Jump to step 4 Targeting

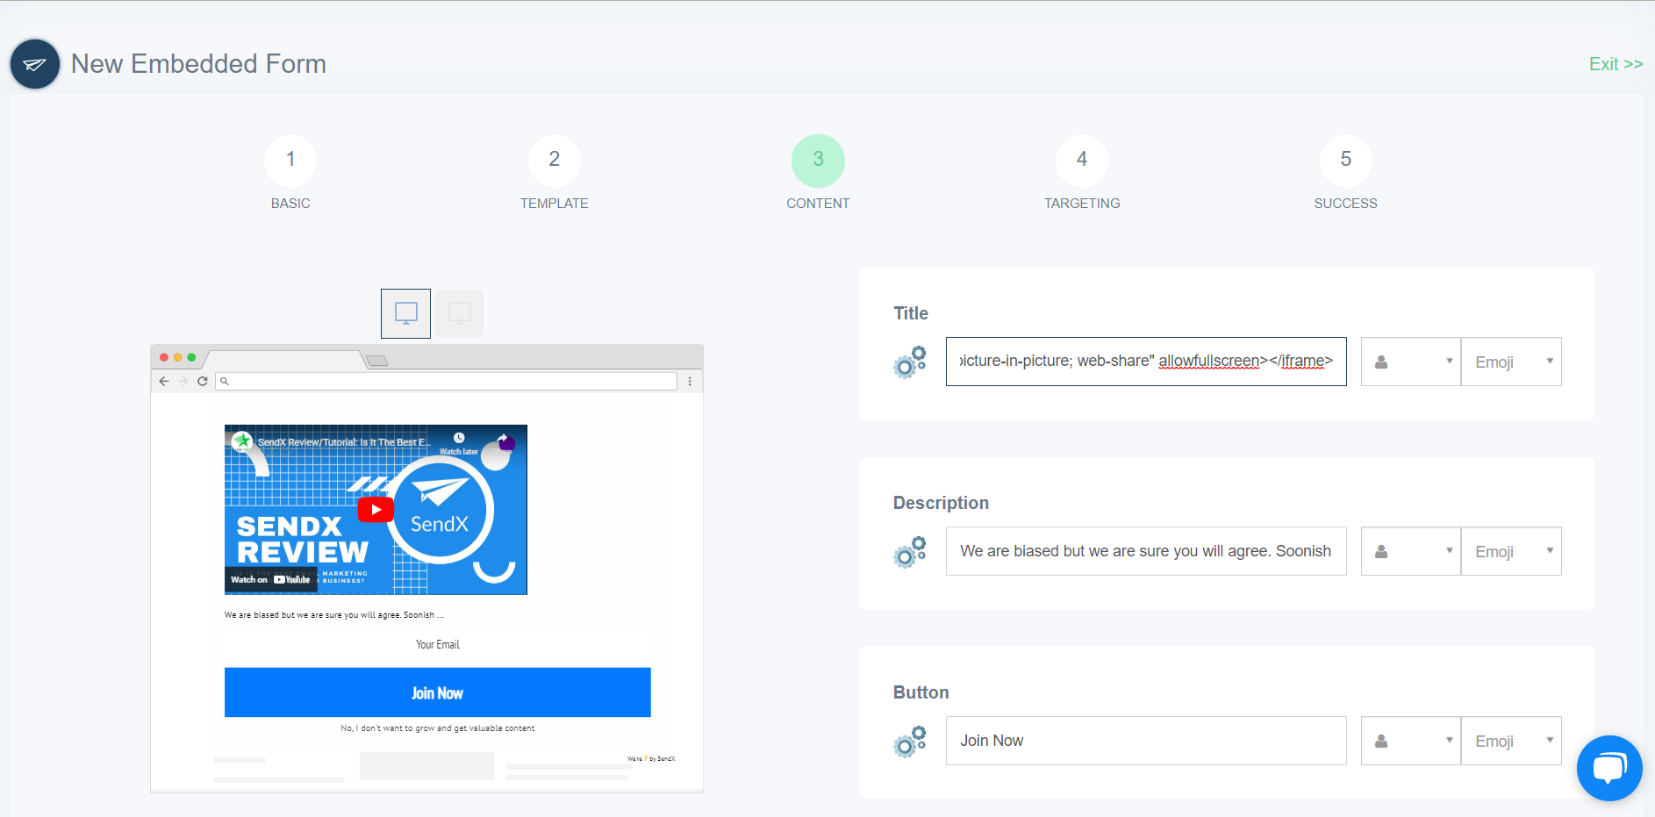tap(1082, 161)
